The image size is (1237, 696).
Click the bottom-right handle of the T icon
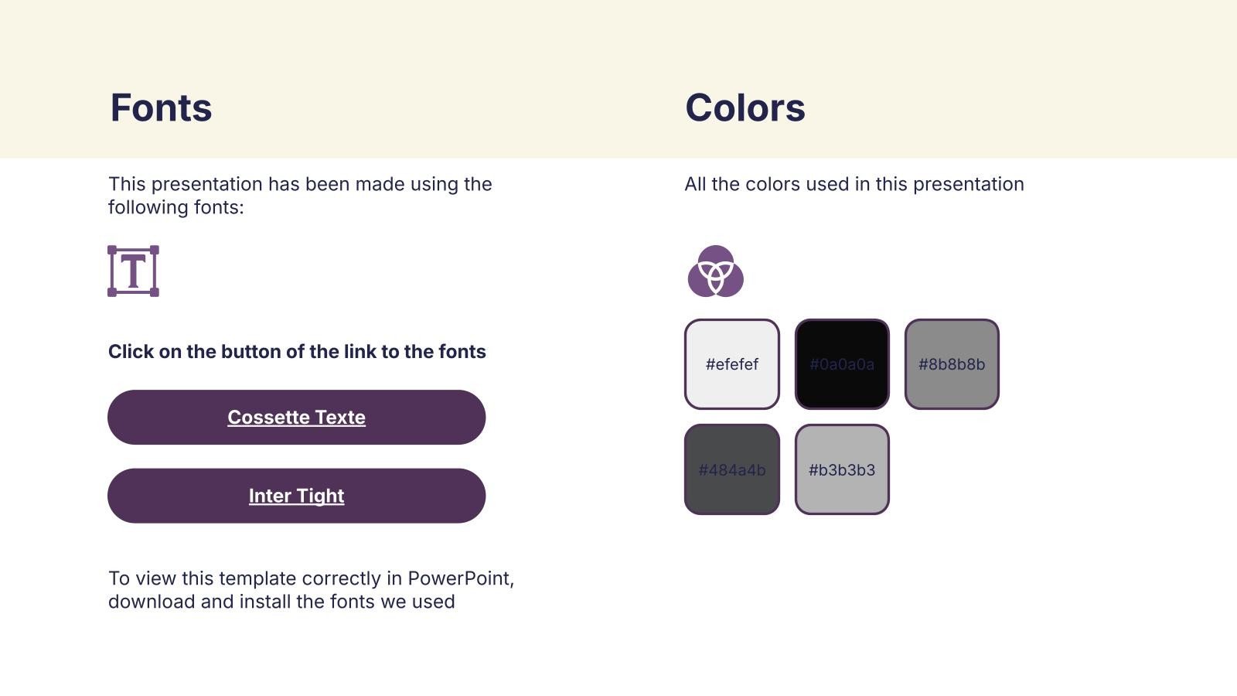155,292
